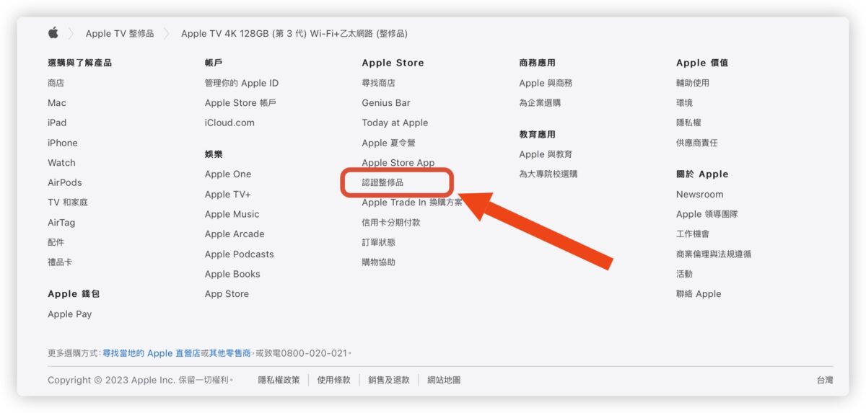Select AirTag footer link

point(61,223)
